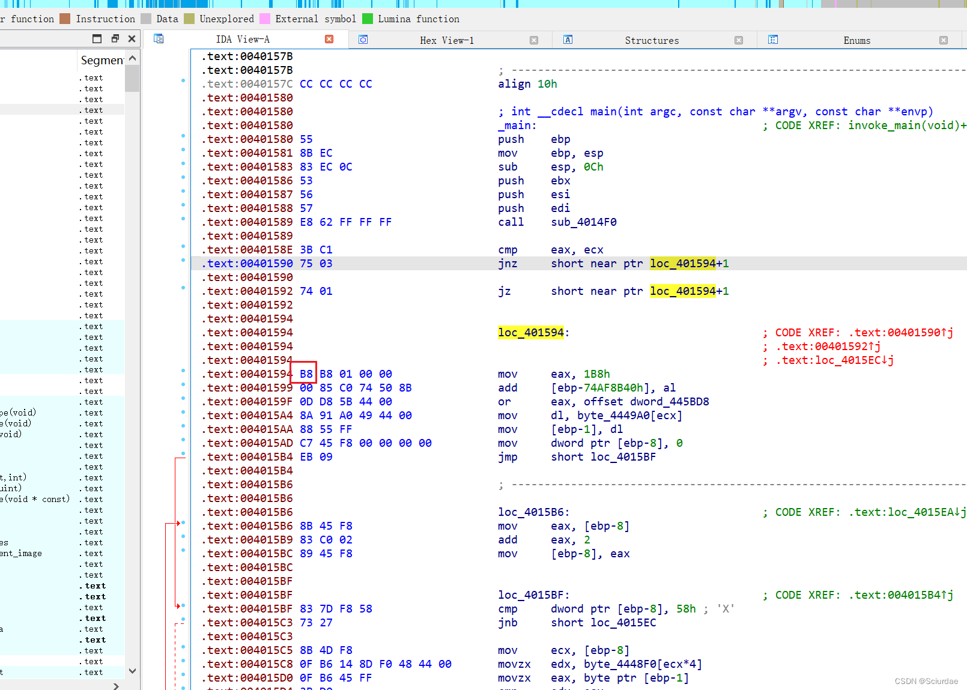
Task: Click byte_4448F0[ecx*4] operand
Action: (x=643, y=664)
